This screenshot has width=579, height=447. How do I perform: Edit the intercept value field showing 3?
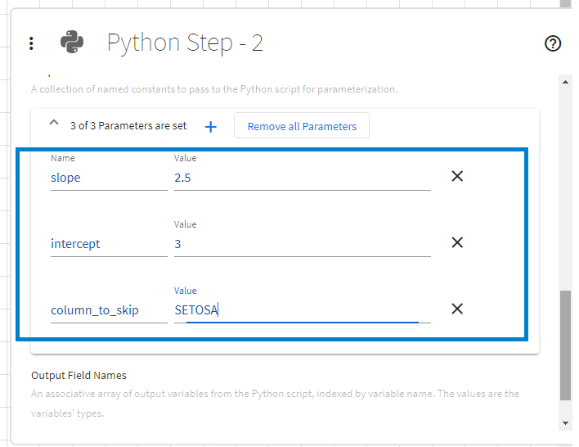302,244
